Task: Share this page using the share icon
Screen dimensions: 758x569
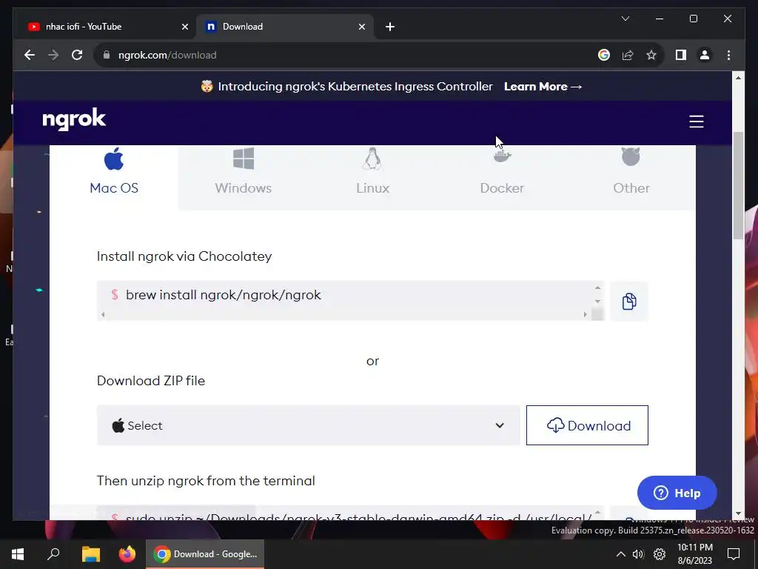Action: (628, 55)
